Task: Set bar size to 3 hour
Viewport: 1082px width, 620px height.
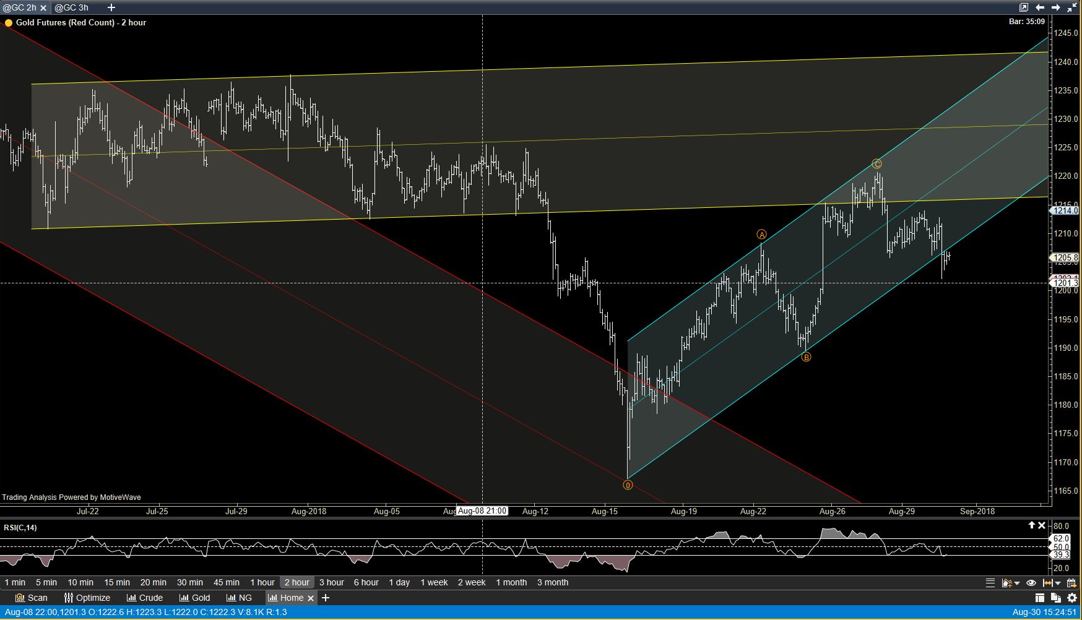Action: (332, 582)
